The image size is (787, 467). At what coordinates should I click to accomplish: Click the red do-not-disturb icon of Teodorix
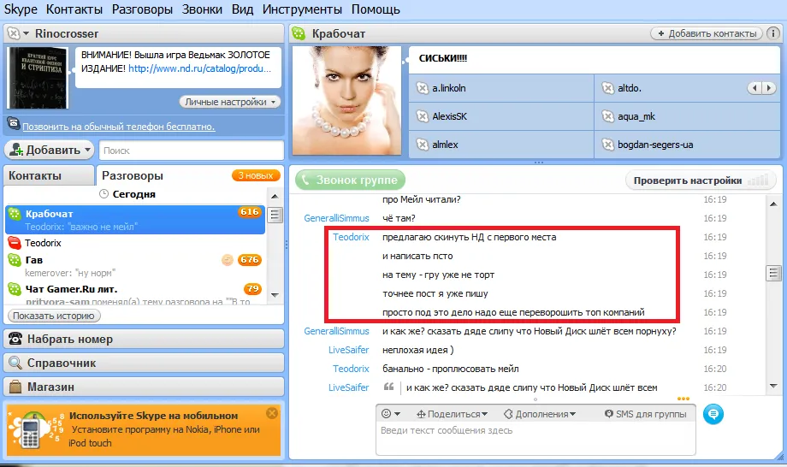click(x=14, y=243)
